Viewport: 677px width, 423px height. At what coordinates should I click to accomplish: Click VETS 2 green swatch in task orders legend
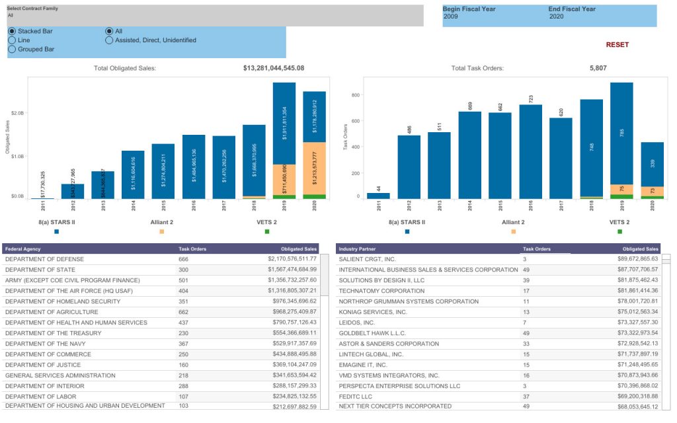pos(619,232)
